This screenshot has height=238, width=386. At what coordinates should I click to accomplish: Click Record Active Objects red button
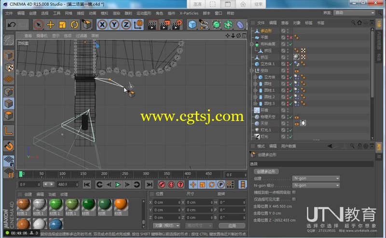[x=162, y=185]
